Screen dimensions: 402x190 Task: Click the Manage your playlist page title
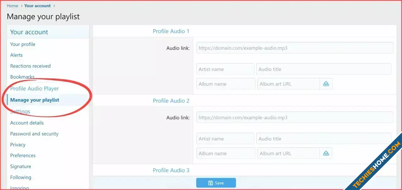(43, 16)
